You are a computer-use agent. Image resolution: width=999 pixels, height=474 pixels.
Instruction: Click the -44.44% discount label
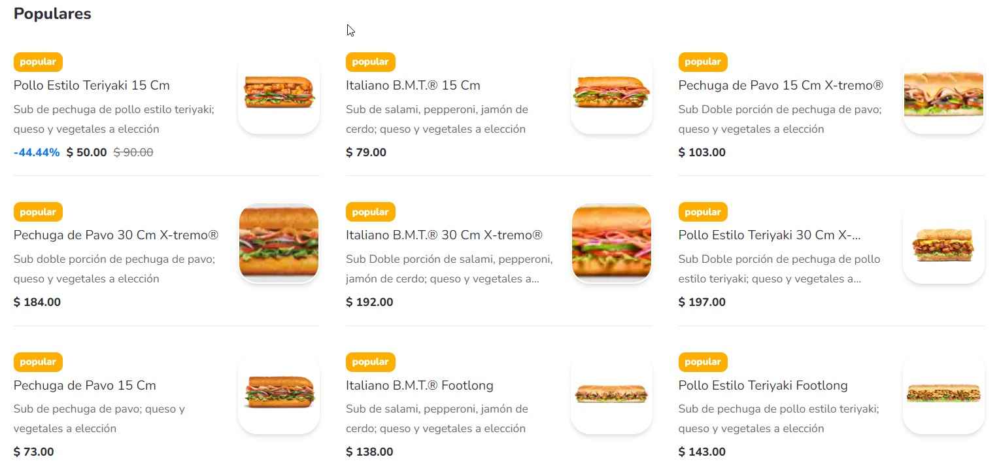pyautogui.click(x=36, y=152)
